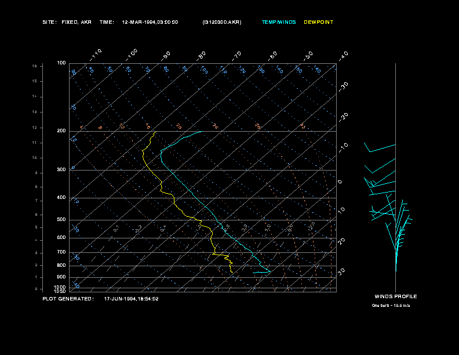Image resolution: width=459 pixels, height=355 pixels.
Task: Click the -30 label on the right temperature axis
Action: point(344,87)
